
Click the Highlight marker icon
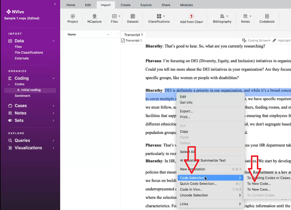[274, 40]
